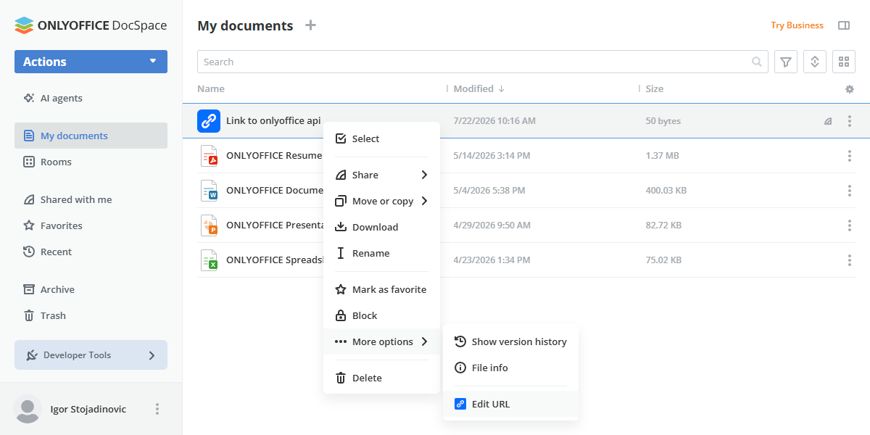Open kebab menu for 1.37 MB file
This screenshot has width=870, height=435.
click(x=850, y=156)
